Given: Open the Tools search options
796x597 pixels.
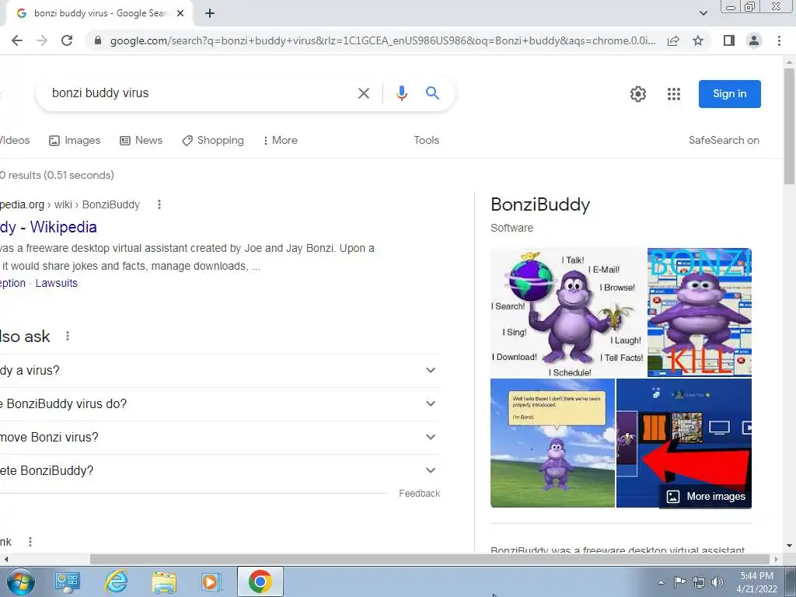Looking at the screenshot, I should 427,140.
